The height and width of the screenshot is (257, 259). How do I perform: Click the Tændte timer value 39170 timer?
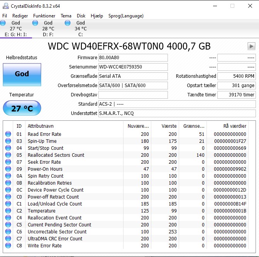(x=237, y=95)
